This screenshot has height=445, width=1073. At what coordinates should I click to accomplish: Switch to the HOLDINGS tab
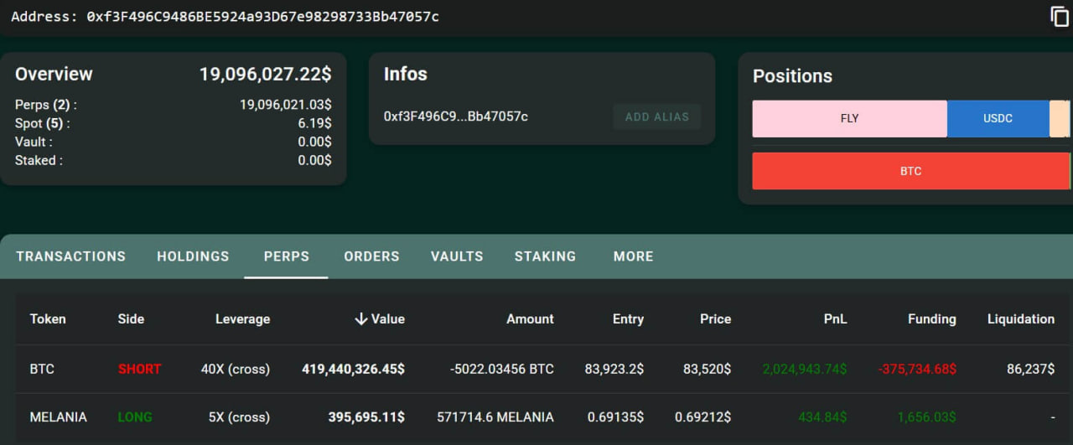click(x=193, y=256)
